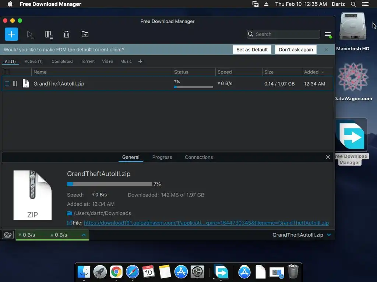This screenshot has height=282, width=377.
Task: Start all downloads from the toolbar
Action: (x=31, y=35)
